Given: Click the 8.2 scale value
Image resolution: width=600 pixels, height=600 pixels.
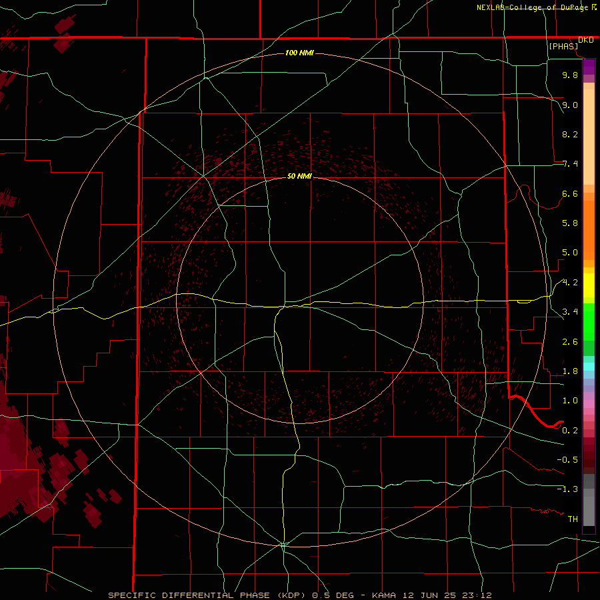Looking at the screenshot, I should tap(570, 134).
